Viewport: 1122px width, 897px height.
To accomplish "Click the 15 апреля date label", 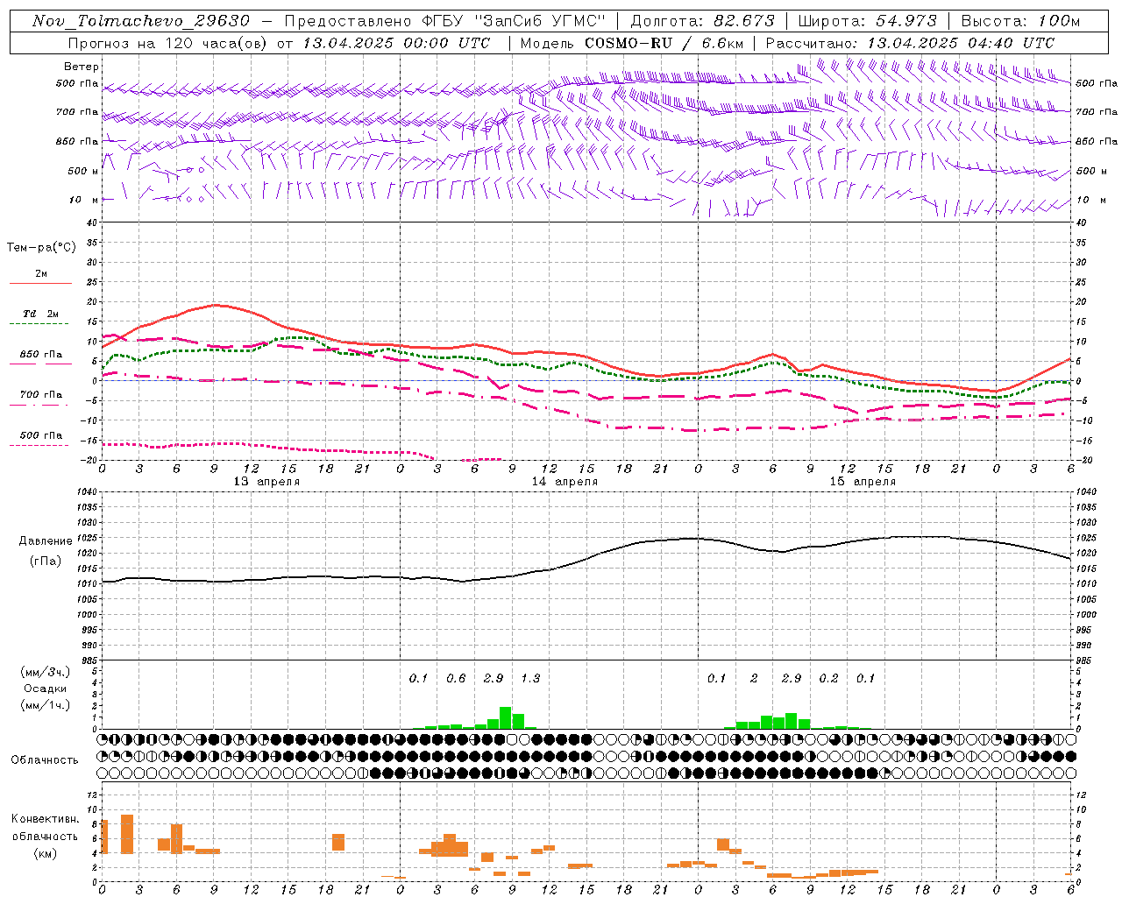I will (x=863, y=482).
